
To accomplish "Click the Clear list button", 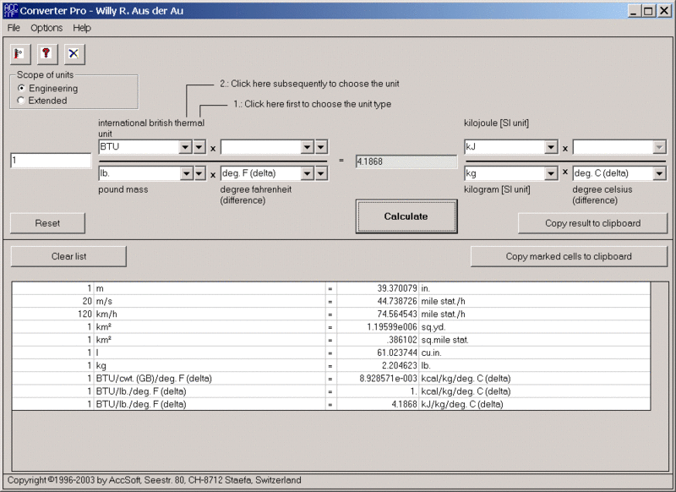I will [x=68, y=256].
